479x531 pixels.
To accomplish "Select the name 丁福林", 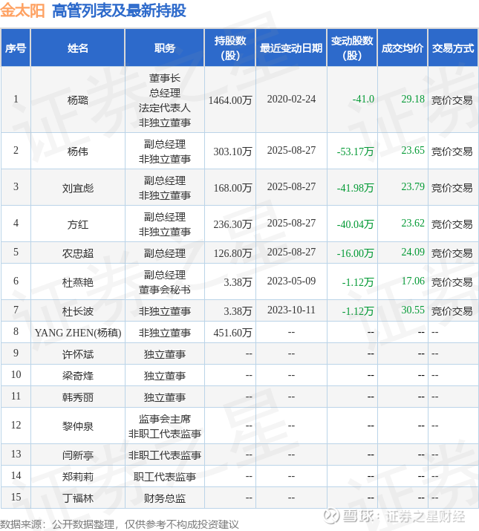I will click(77, 498).
